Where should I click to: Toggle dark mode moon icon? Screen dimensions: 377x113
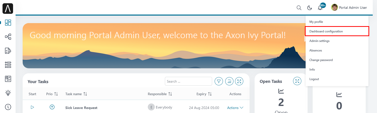310,8
